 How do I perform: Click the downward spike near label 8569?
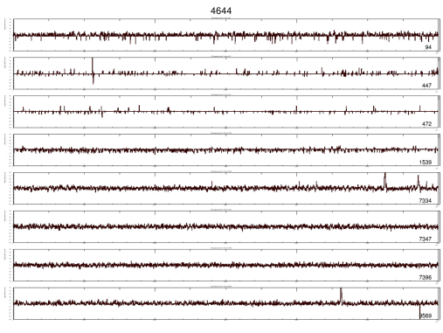[419, 311]
